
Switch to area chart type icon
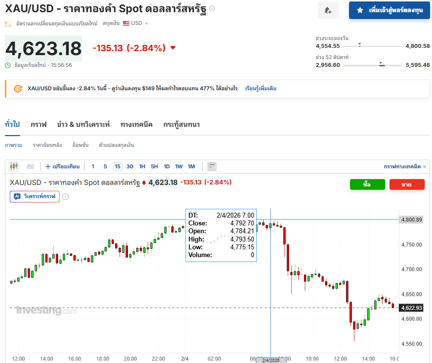30,166
